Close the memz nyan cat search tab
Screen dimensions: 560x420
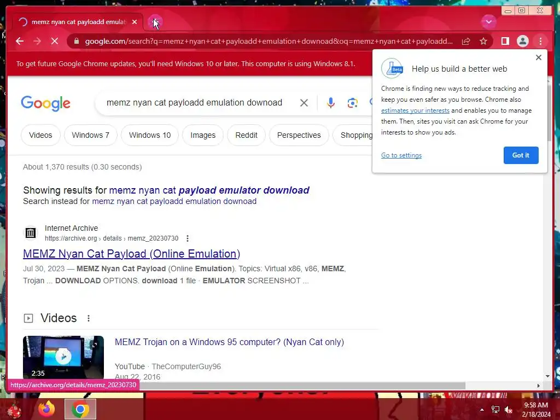(x=135, y=22)
